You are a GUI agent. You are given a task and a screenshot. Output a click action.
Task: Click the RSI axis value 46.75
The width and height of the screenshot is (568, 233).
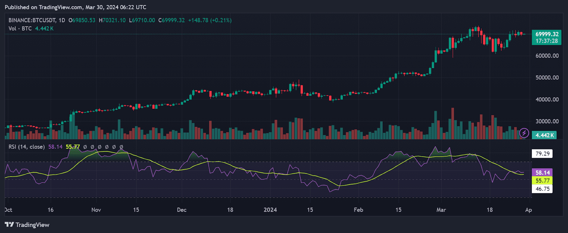coord(542,189)
